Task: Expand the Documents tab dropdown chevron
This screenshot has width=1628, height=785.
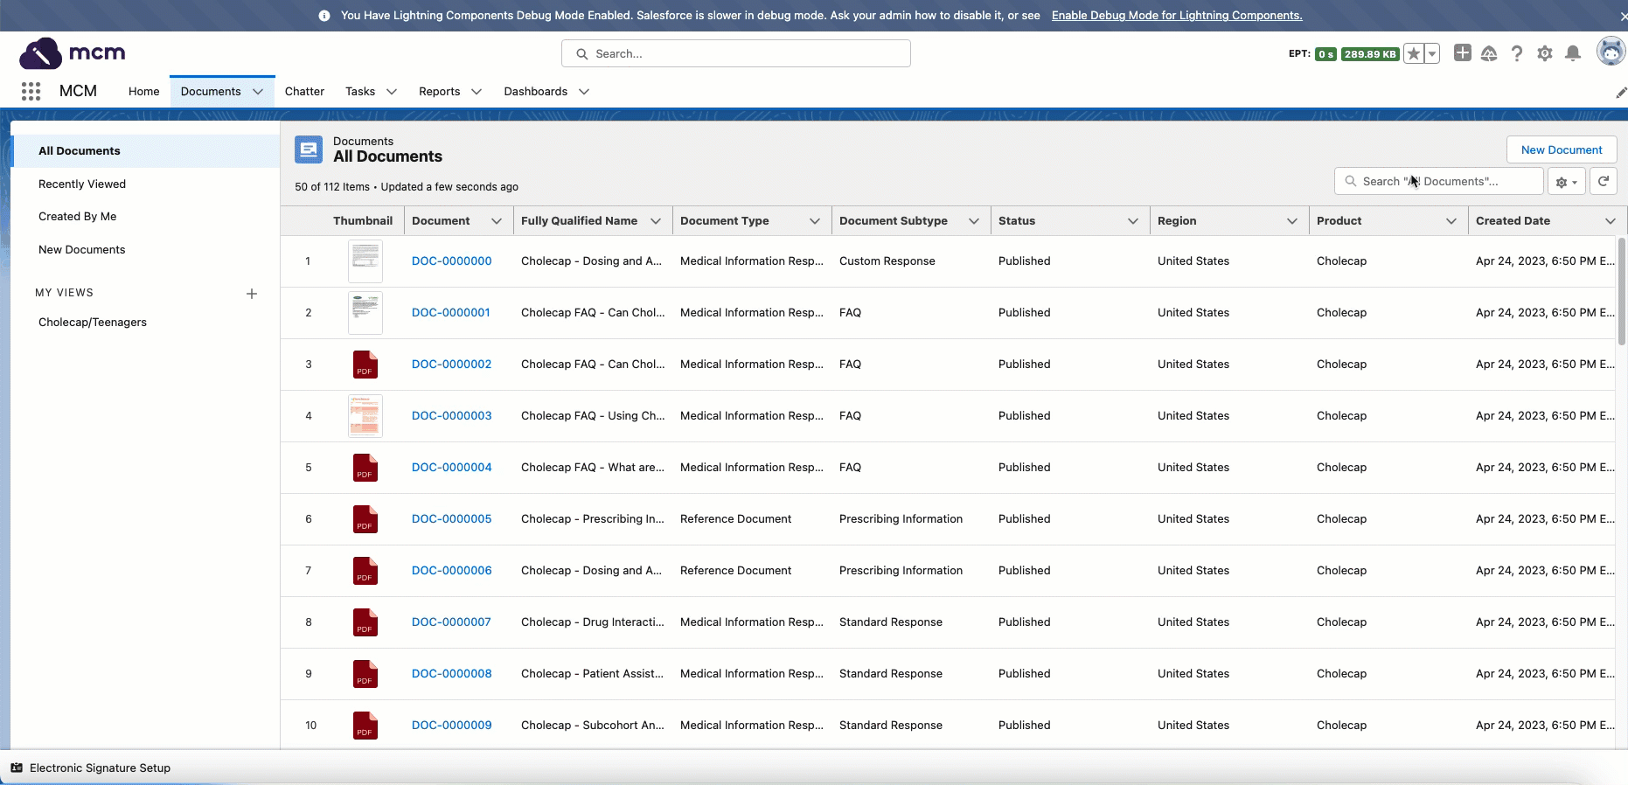Action: coord(258,92)
